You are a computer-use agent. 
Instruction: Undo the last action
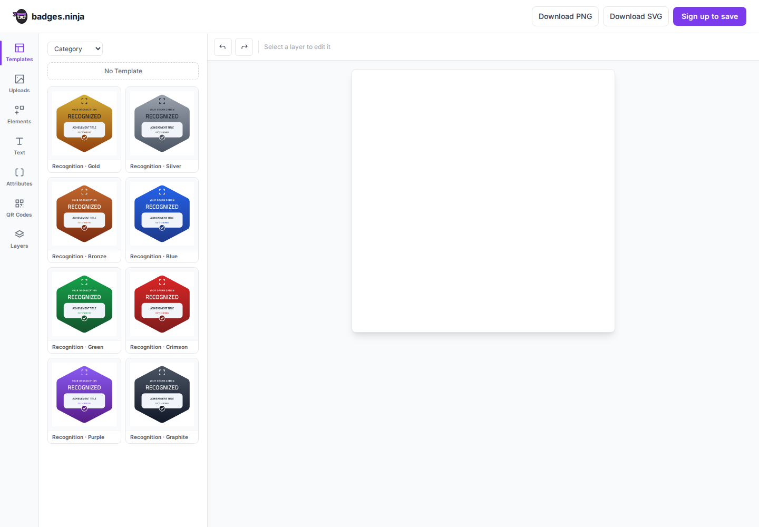click(223, 47)
